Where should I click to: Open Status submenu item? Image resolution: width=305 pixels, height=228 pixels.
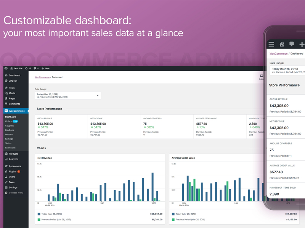click(8, 143)
